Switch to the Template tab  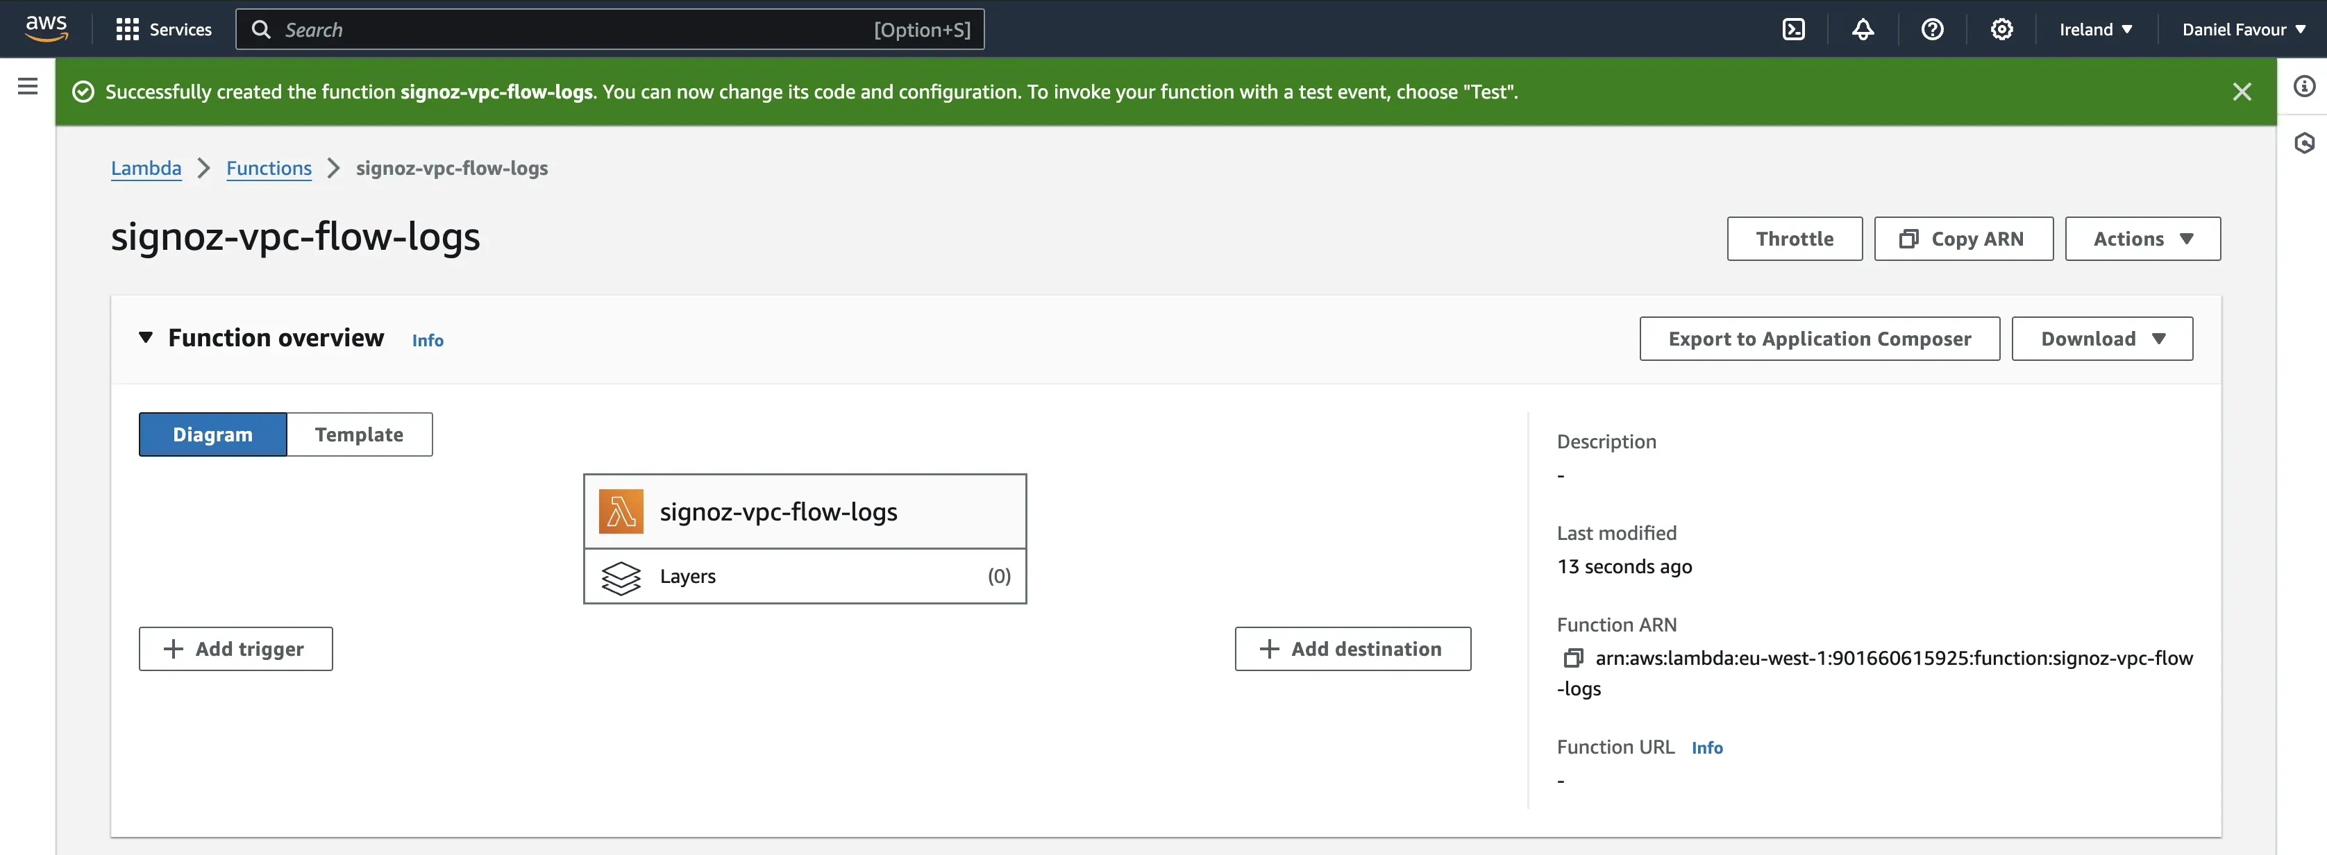tap(360, 434)
